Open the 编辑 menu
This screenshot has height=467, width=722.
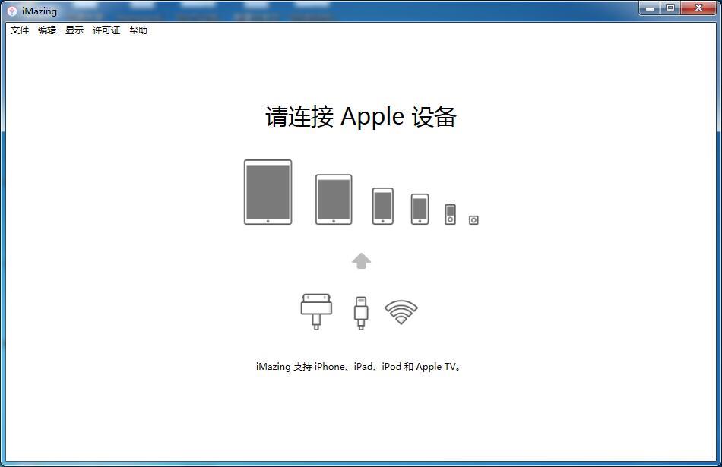click(x=47, y=30)
